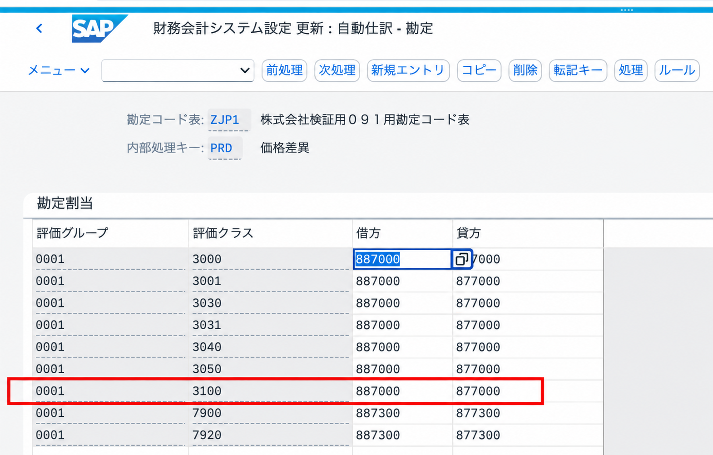Click the 転記キー button
Viewport: 713px width, 455px height.
[x=578, y=70]
